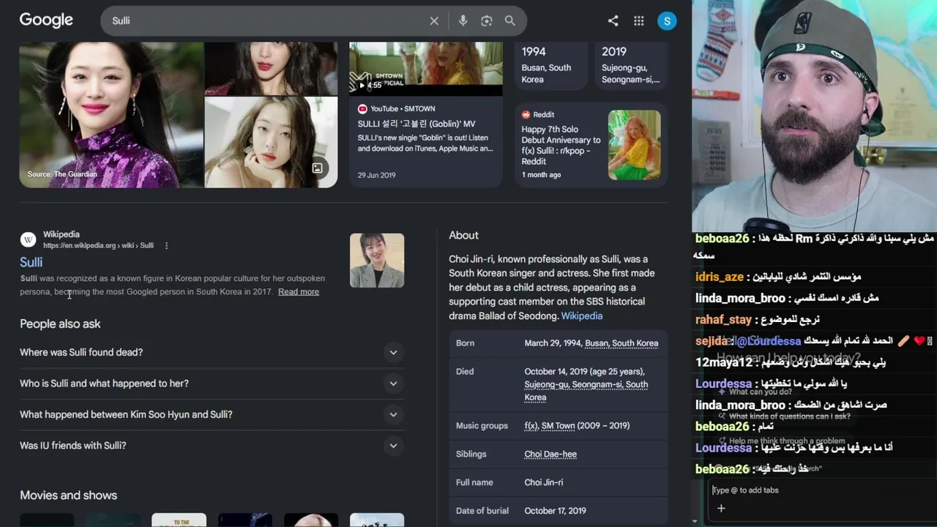Click the "Source: The Guardian" caption
This screenshot has width=937, height=527.
62,174
